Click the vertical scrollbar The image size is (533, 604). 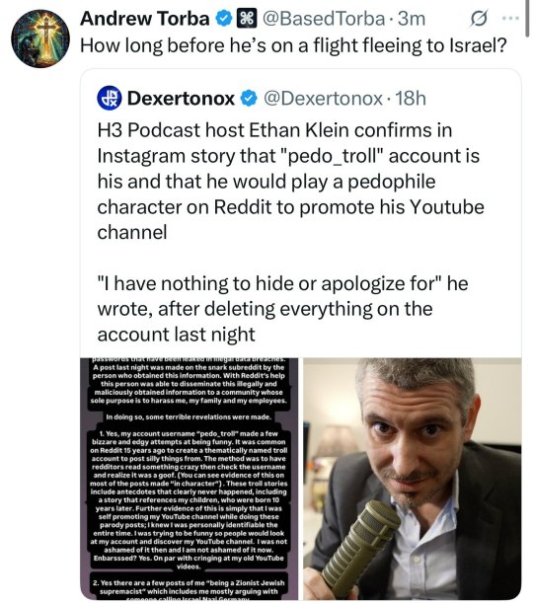527,19
